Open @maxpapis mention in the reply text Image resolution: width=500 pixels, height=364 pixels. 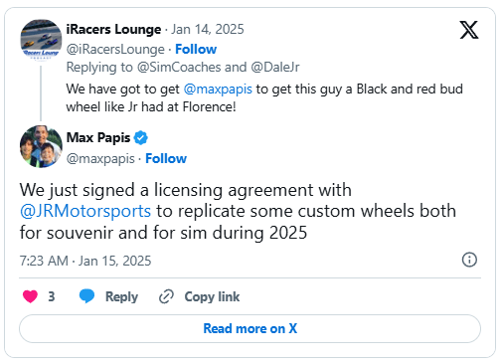(218, 90)
